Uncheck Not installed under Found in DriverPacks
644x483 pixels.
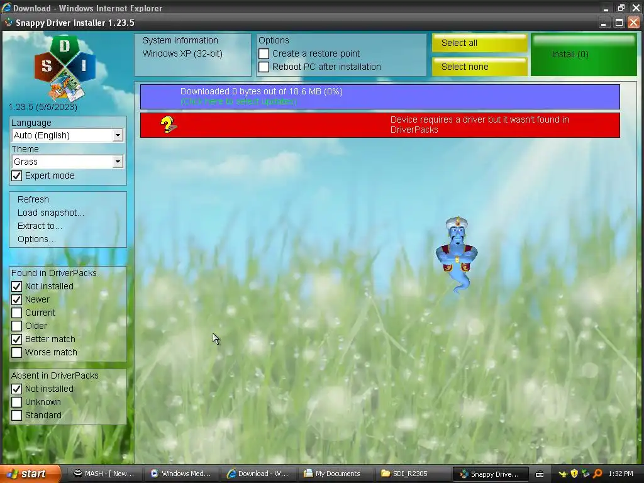16,286
